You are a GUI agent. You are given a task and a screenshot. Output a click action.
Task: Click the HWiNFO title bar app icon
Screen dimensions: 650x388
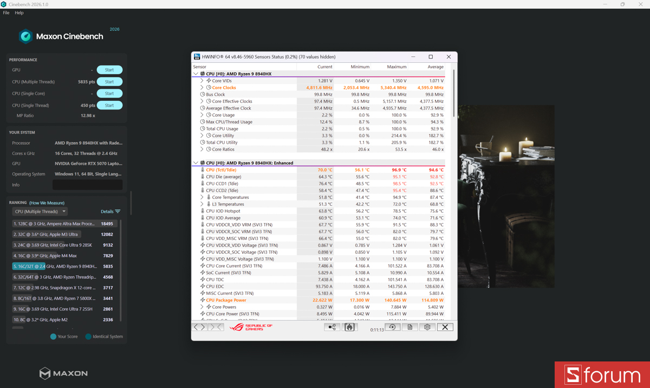[197, 56]
